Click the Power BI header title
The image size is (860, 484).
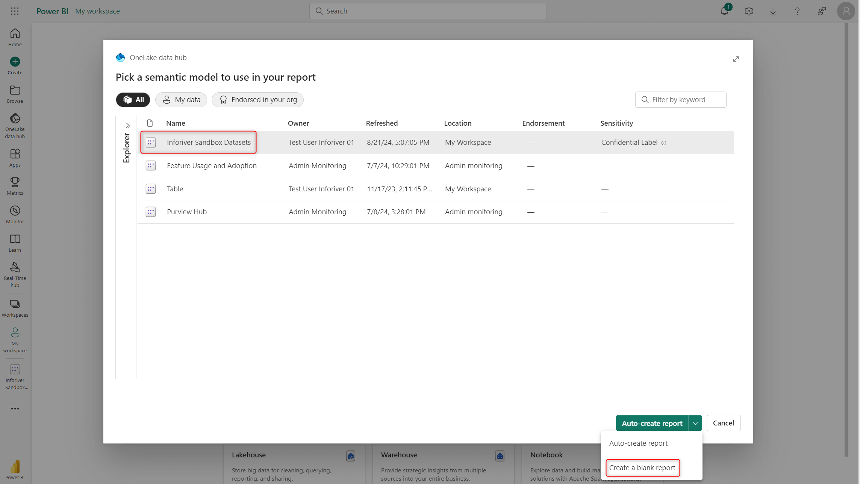point(52,11)
